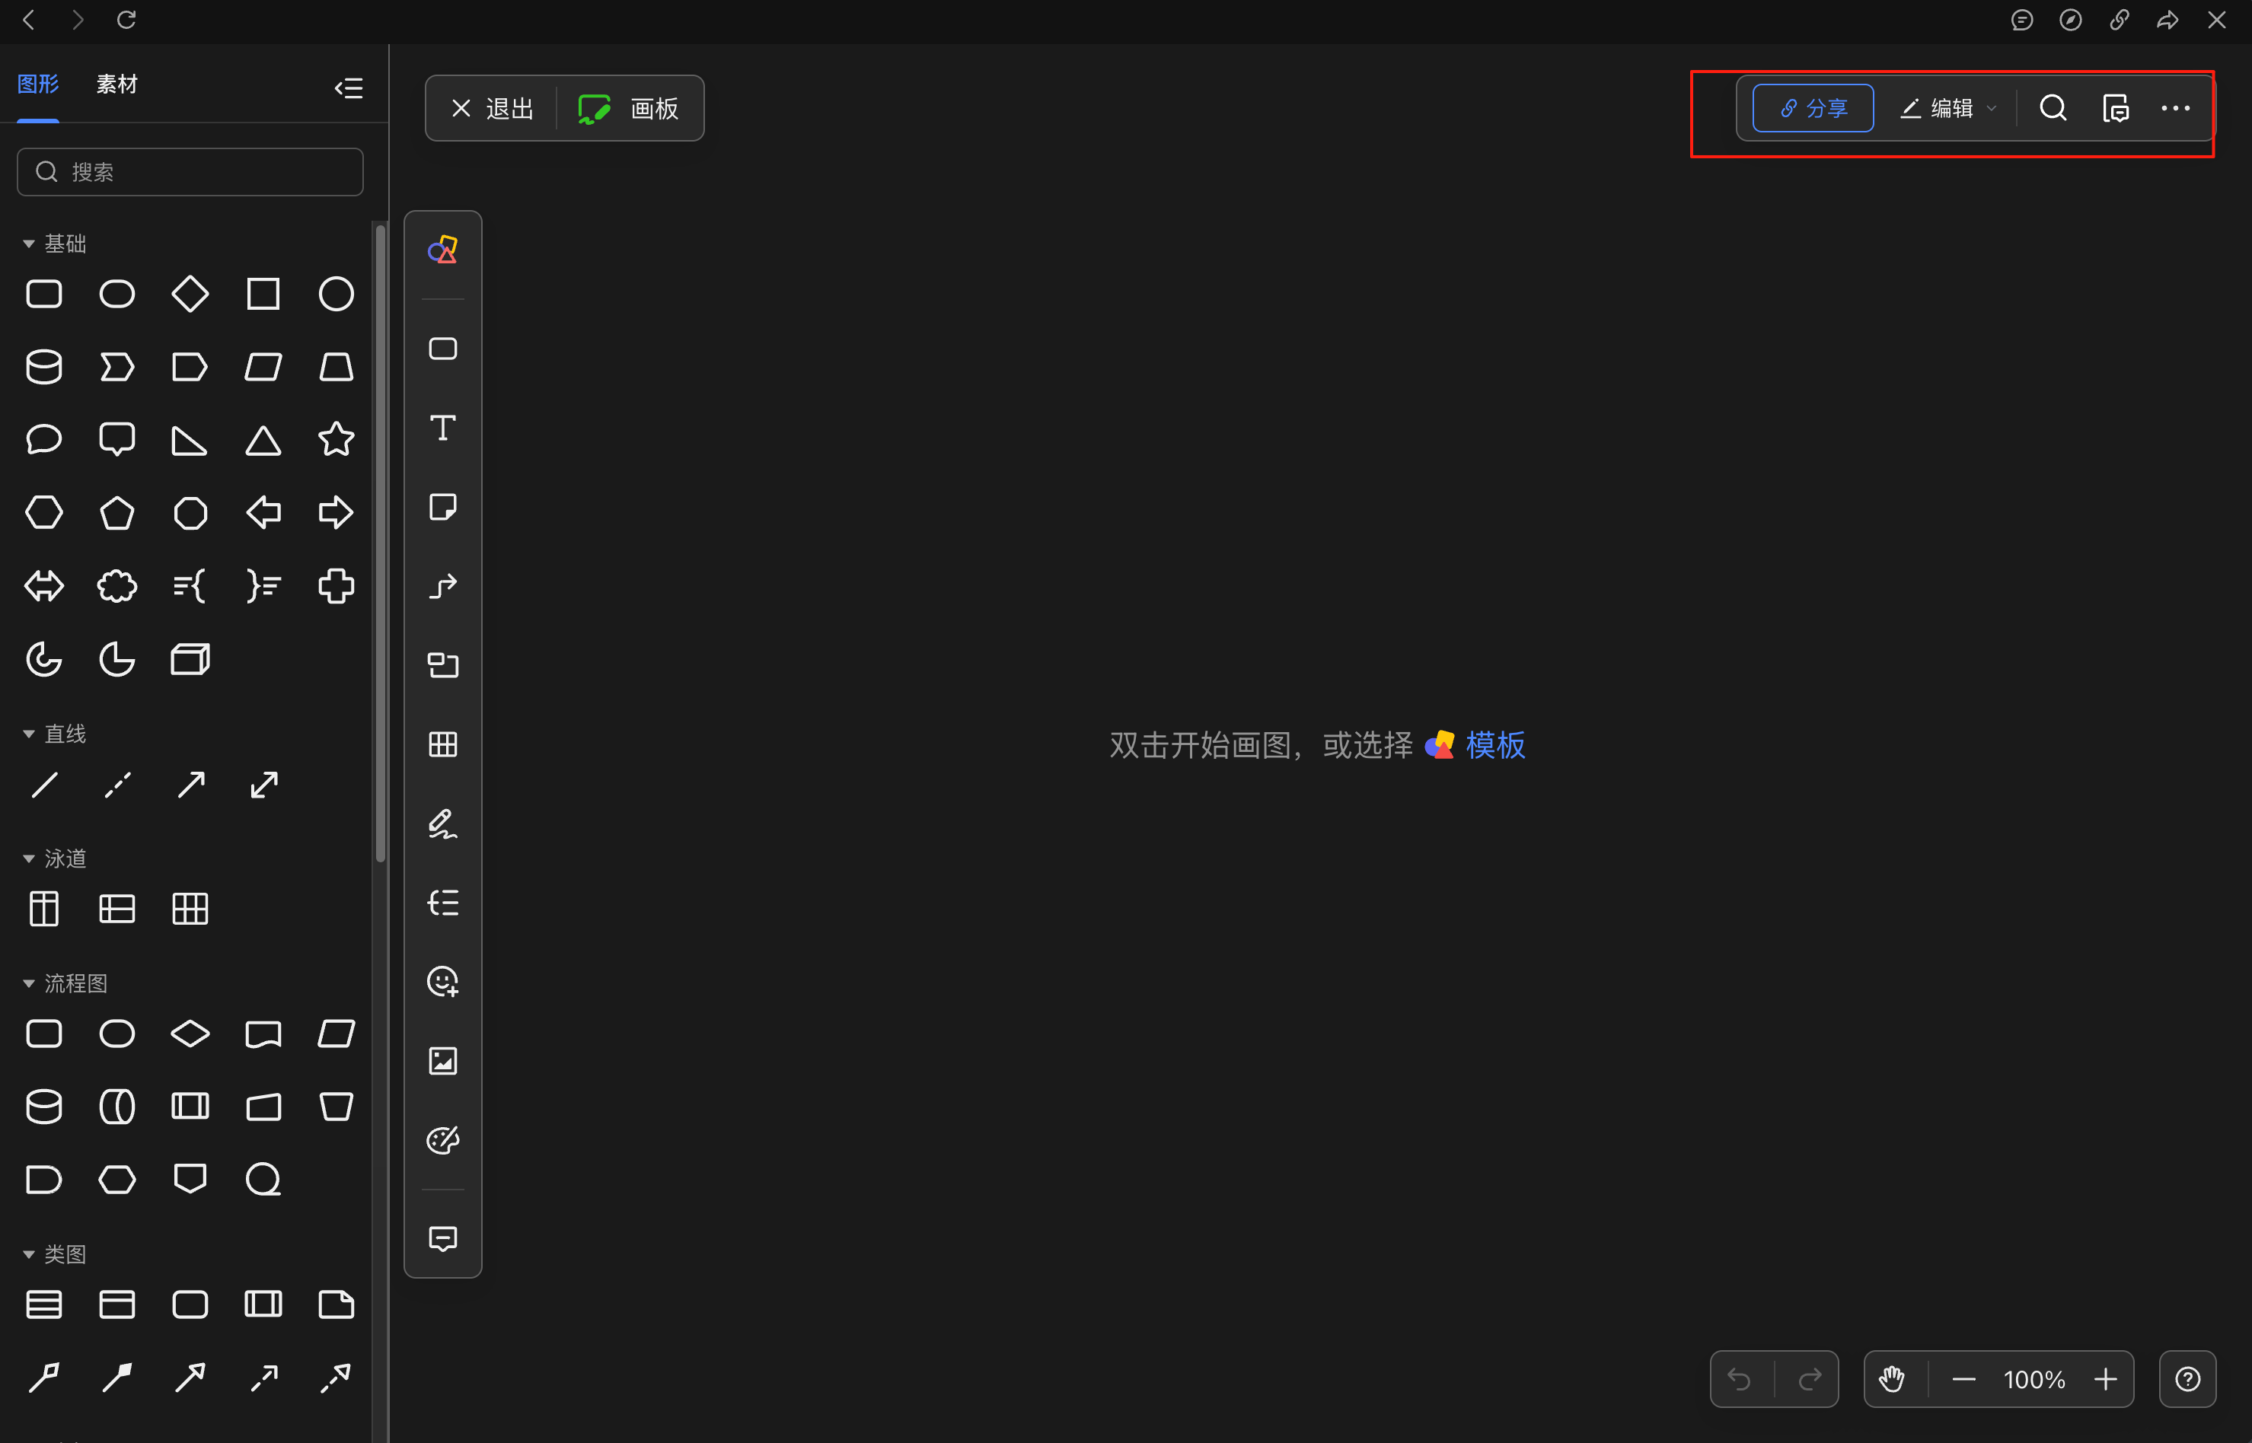Pick the 3x3 grid swimlane in 泳道

[190, 909]
